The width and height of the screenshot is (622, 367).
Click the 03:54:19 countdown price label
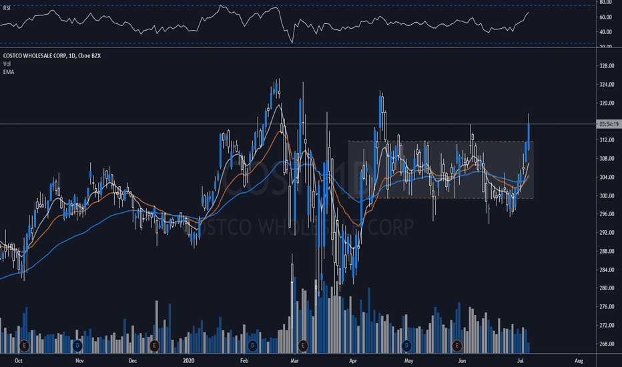pos(609,124)
